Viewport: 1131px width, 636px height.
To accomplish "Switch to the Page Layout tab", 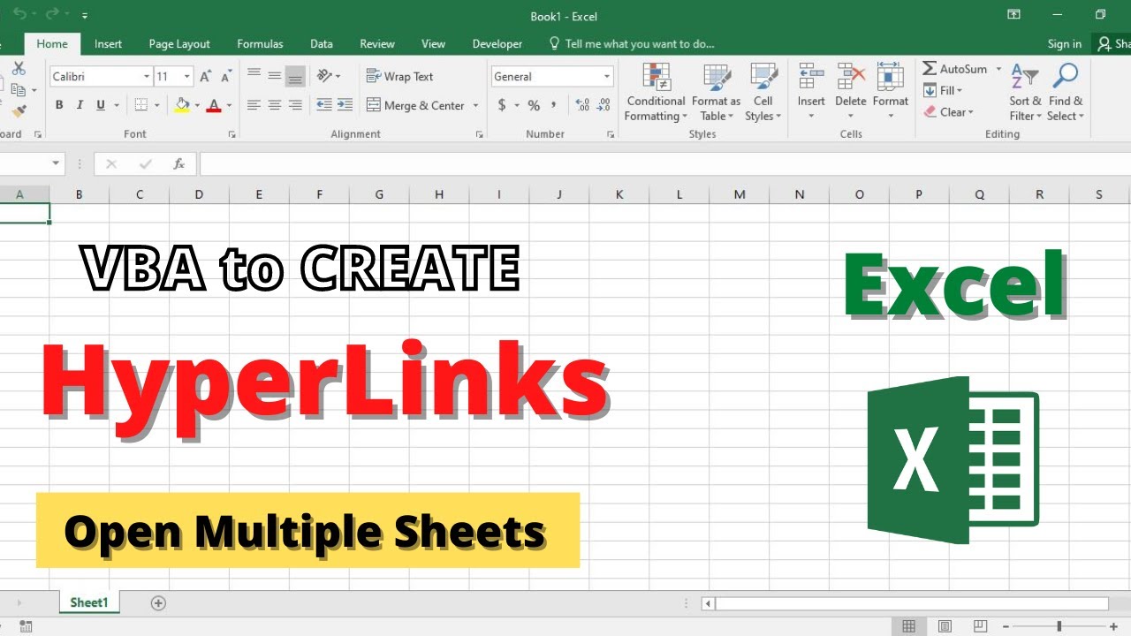I will [179, 44].
